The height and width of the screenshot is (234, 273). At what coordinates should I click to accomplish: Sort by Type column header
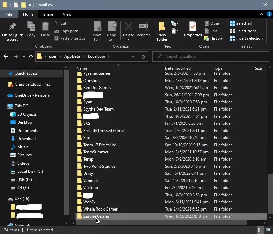[232, 68]
